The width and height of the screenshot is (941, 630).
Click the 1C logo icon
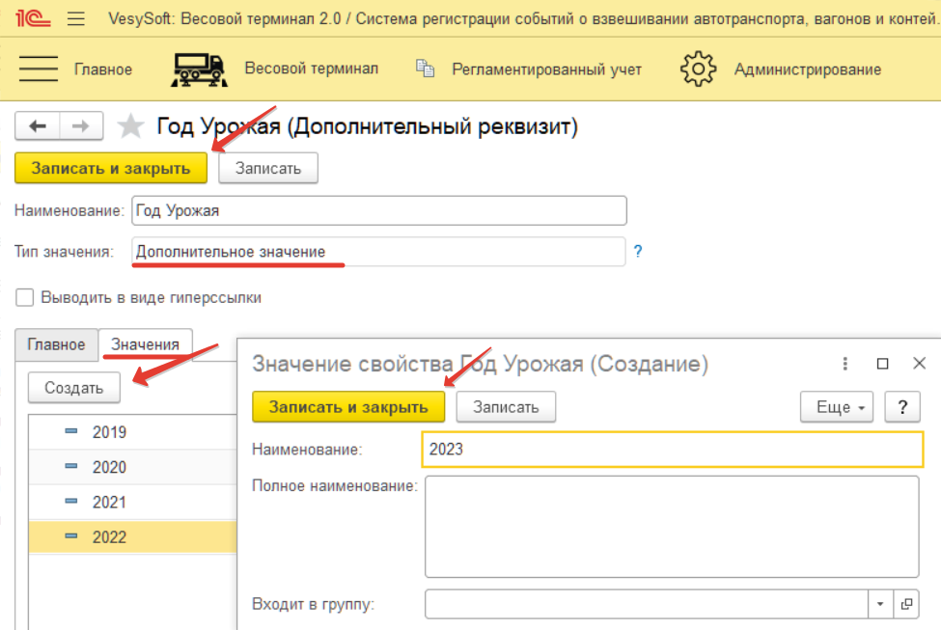(33, 18)
